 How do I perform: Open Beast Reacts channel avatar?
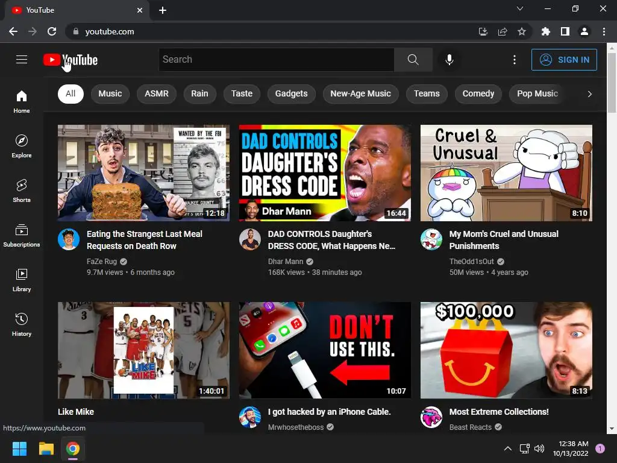tap(431, 417)
